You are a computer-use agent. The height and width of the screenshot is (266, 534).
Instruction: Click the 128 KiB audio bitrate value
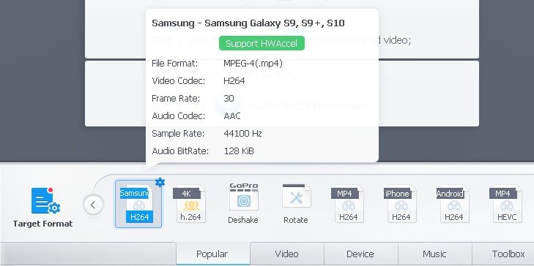click(239, 151)
